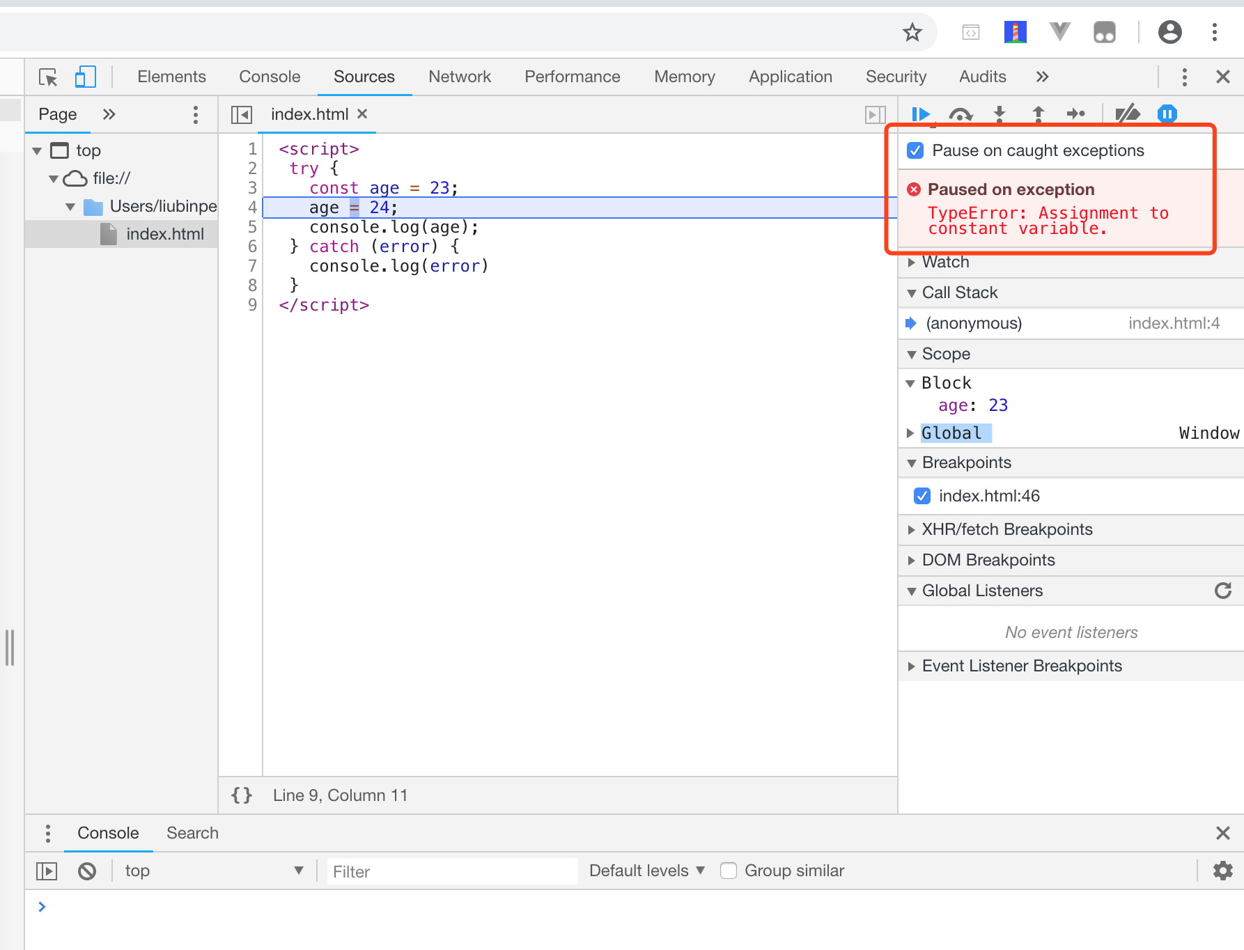Open the Network tab
This screenshot has width=1244, height=950.
pos(460,77)
